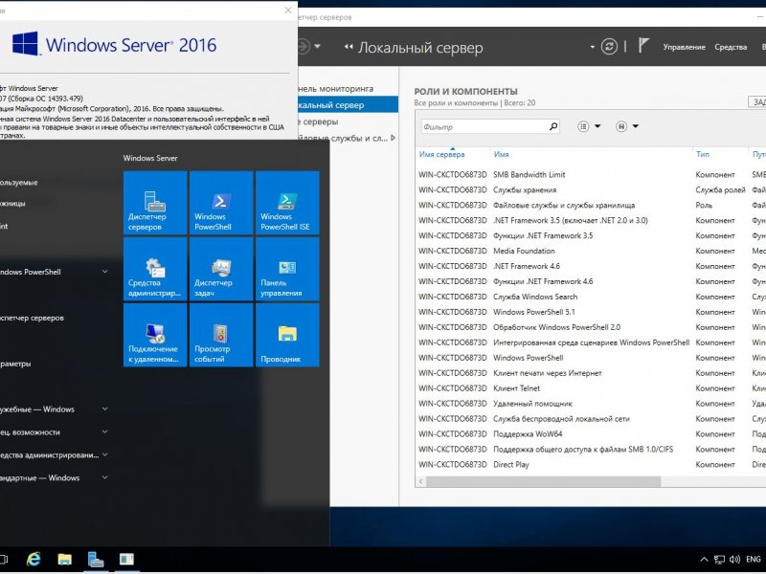The image size is (766, 574).
Task: Launch the Windows PowerShell tile
Action: click(x=221, y=203)
